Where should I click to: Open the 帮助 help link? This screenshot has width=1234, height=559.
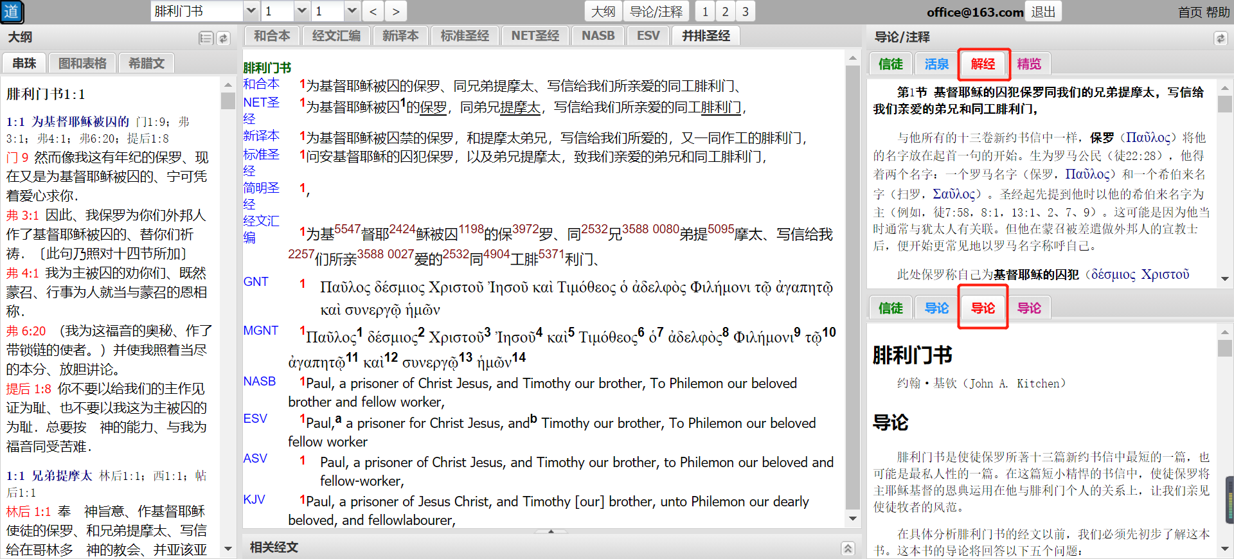(1217, 12)
